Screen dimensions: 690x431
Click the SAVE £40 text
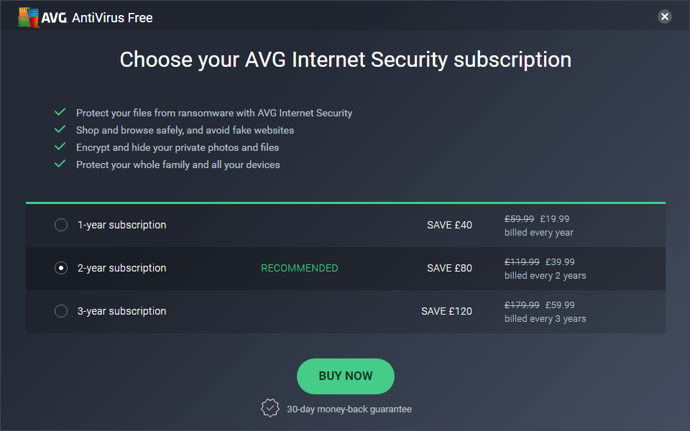449,225
